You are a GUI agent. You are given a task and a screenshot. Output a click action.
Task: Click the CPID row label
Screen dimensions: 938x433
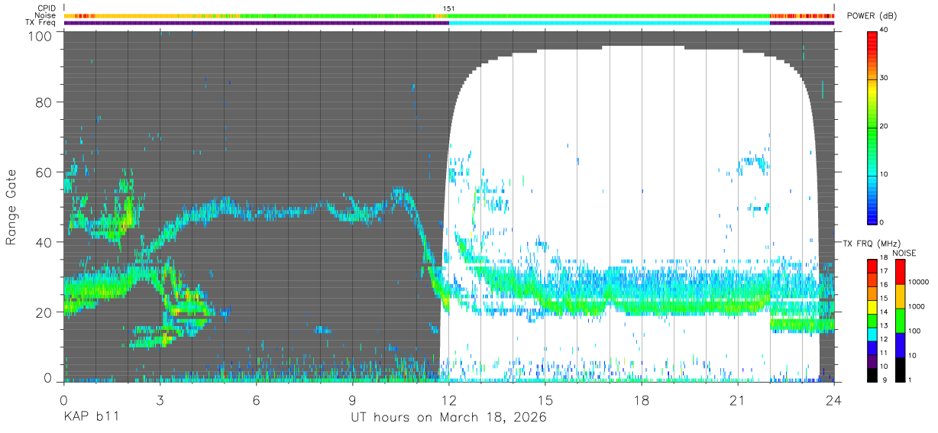click(x=46, y=8)
